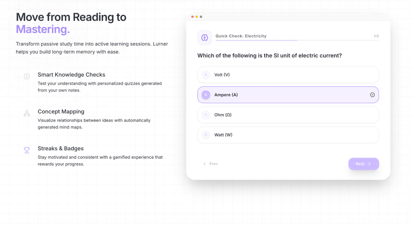Screen dimensions: 413x232
Task: Click the Concept Mapping feature heading
Action: [x=61, y=112]
